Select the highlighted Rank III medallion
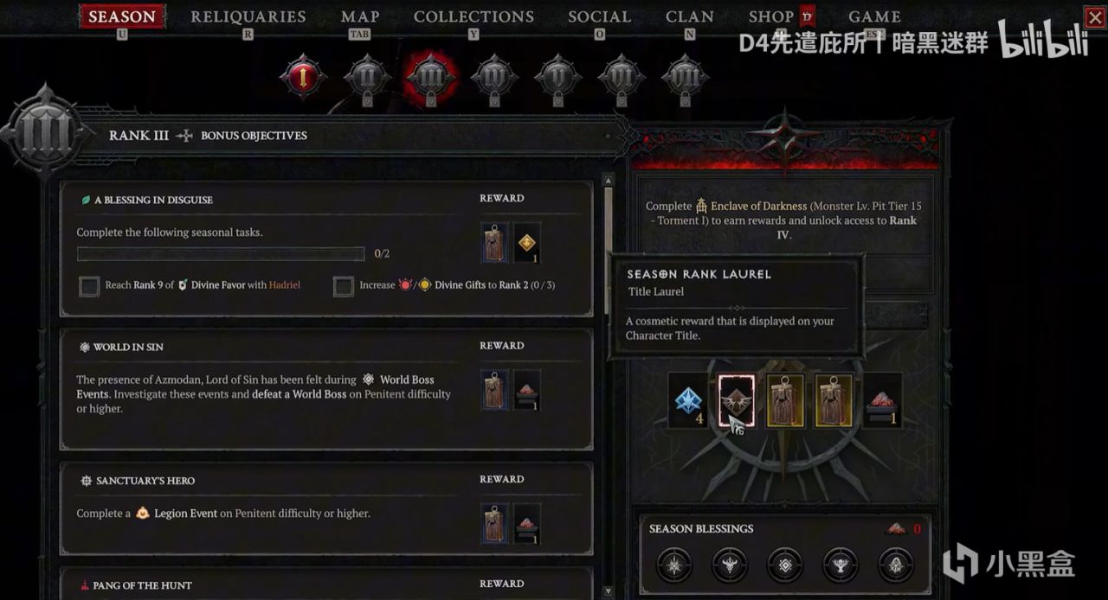Viewport: 1108px width, 600px height. 430,77
